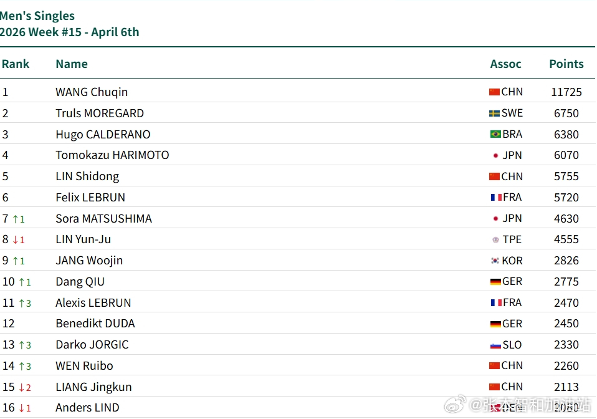The image size is (597, 419).
Task: Click the Korea flag next to KOR
Action: click(x=495, y=261)
